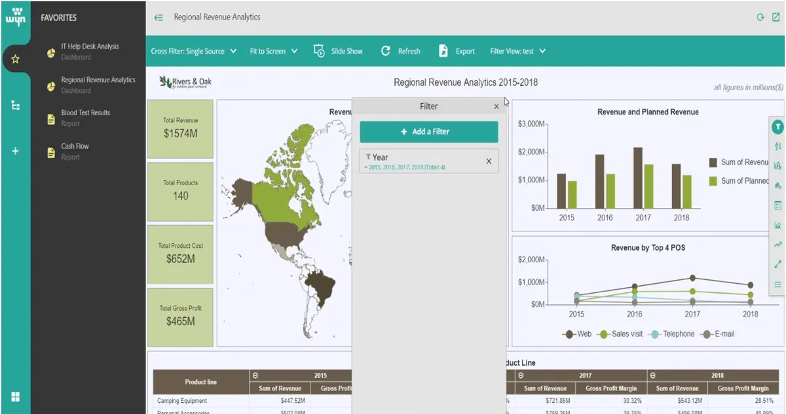
Task: Open the categories tree sidebar icon
Action: (15, 105)
